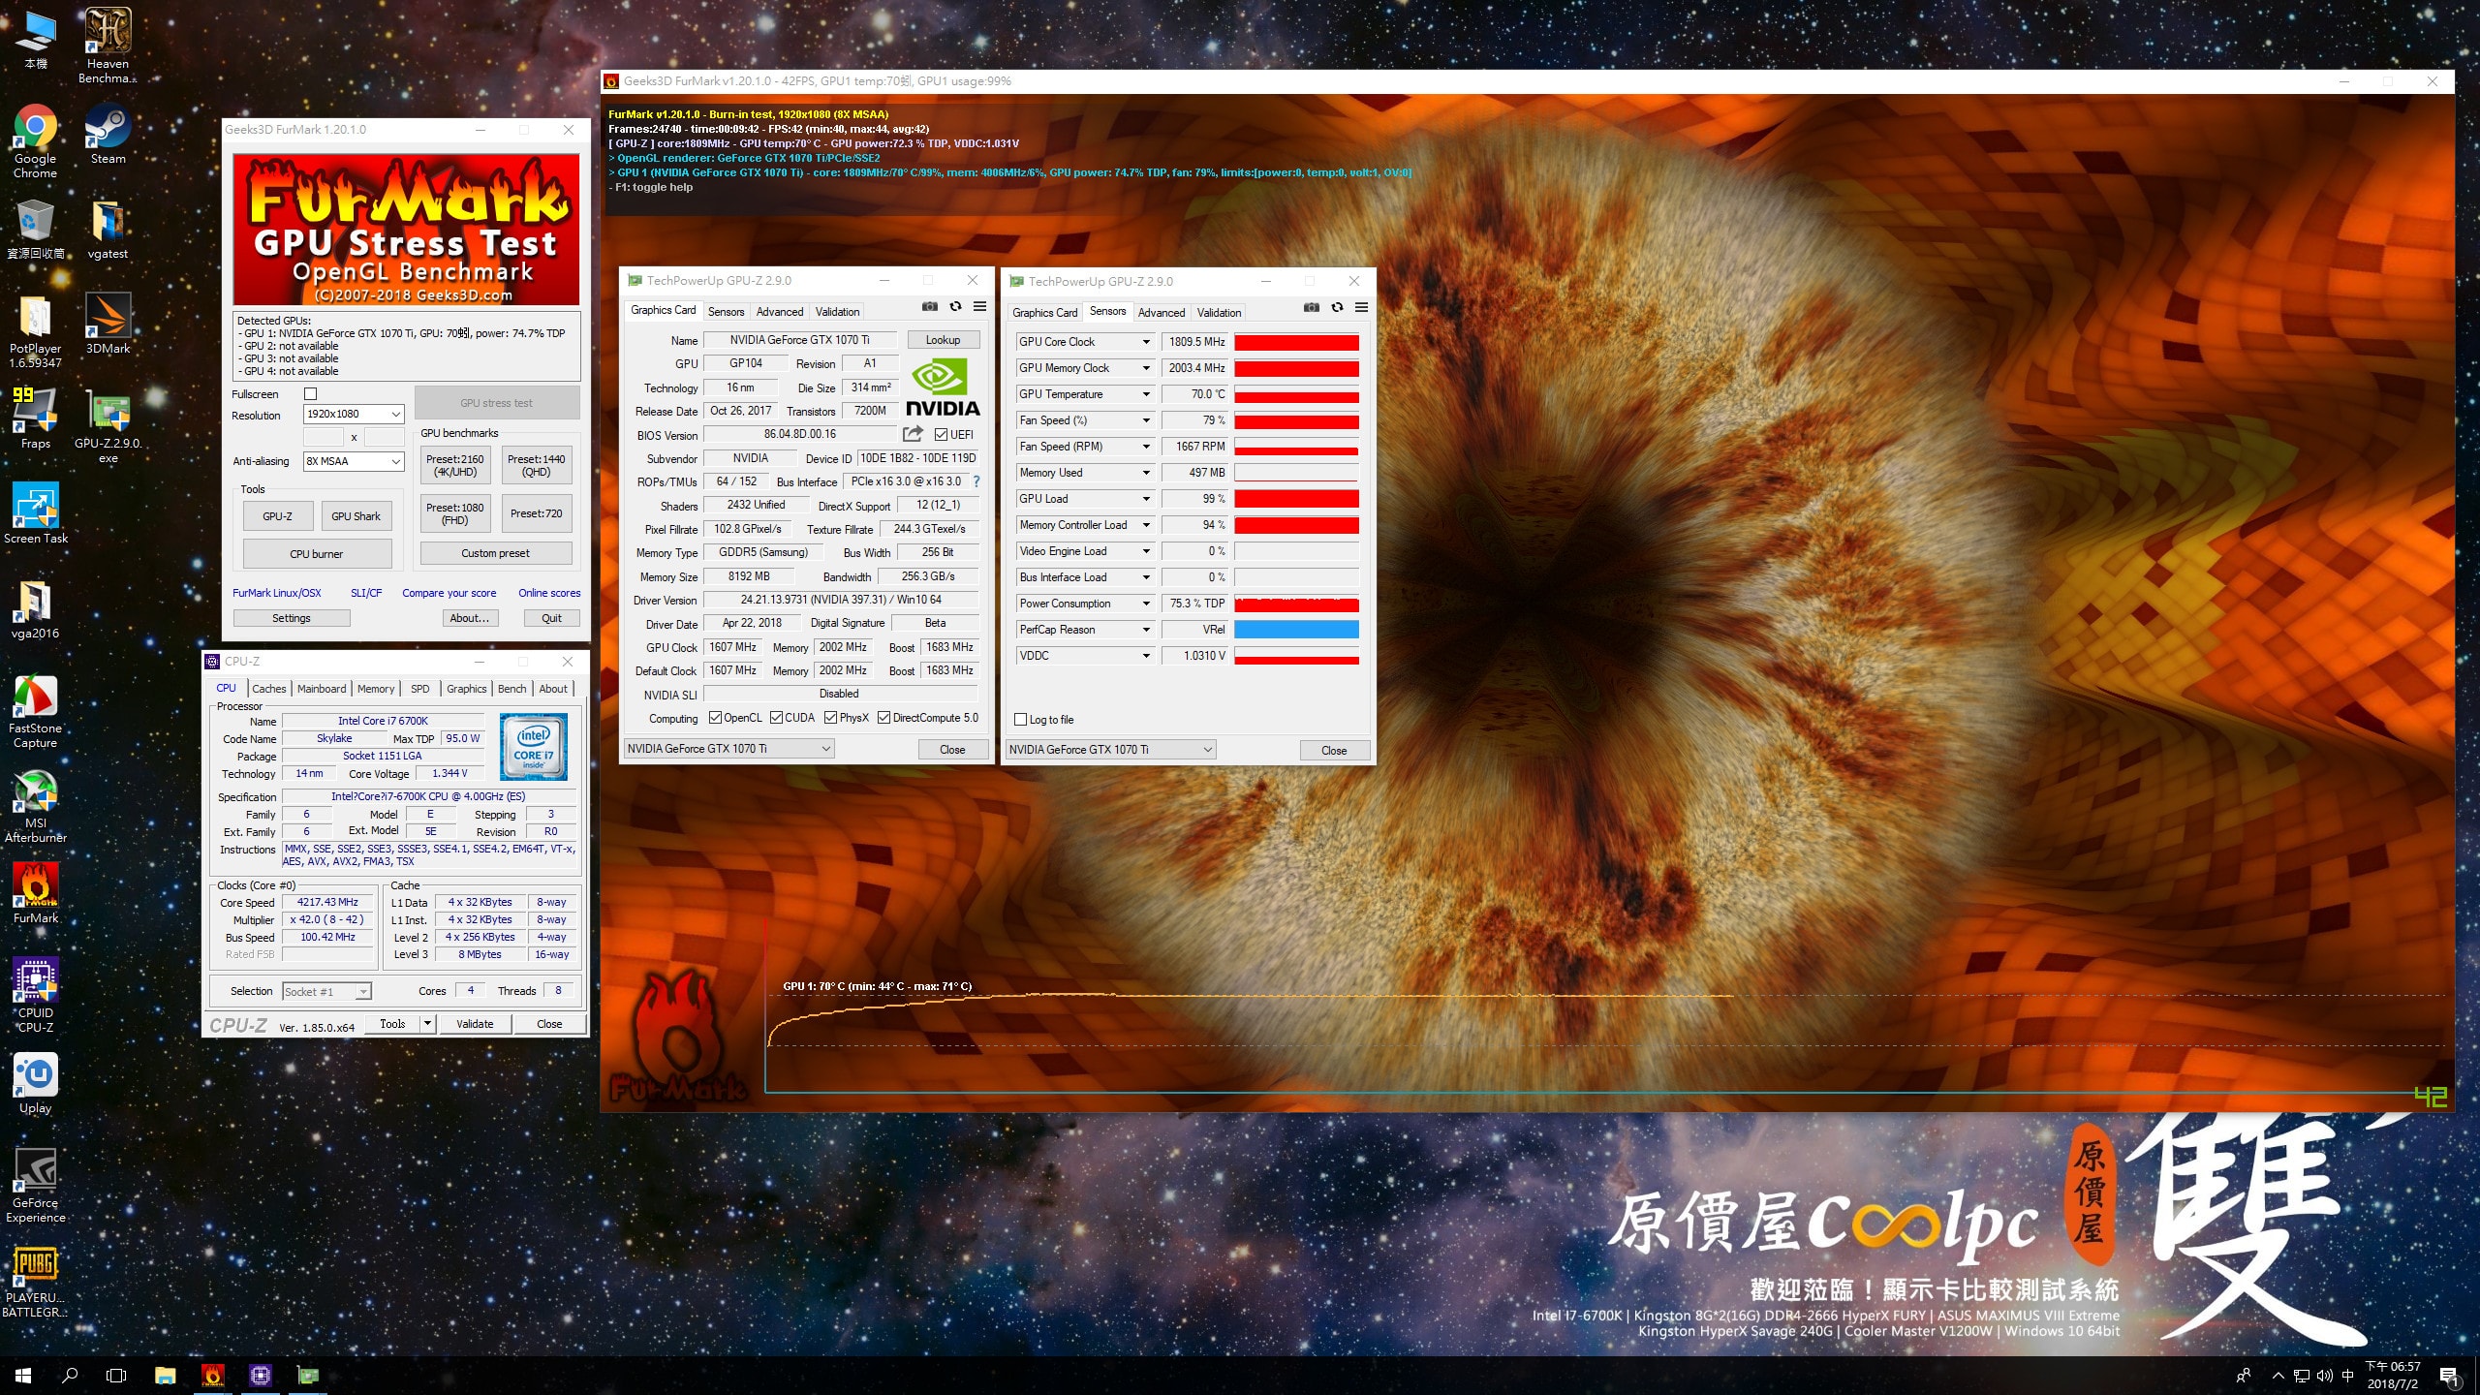Click the custom resolution width field in FurMark

(x=323, y=437)
